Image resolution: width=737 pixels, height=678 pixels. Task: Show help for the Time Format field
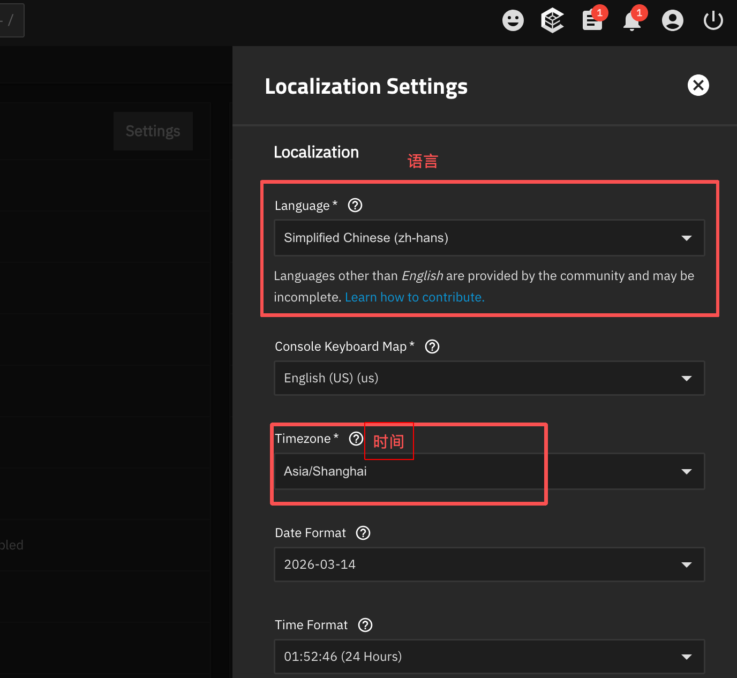pos(365,625)
